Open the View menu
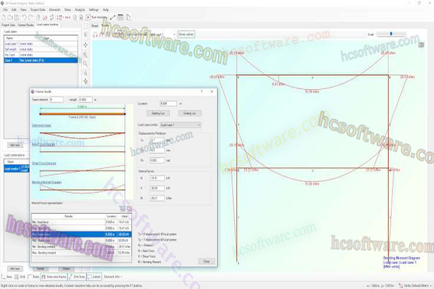Viewport: 434px width, 289px height. click(24, 10)
